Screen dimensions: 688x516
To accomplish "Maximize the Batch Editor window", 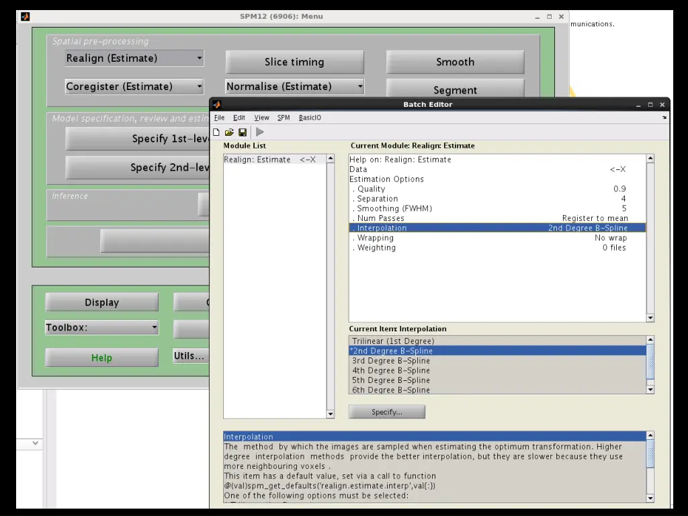I will click(650, 104).
